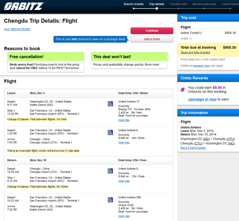239x221 pixels.
Task: Click United Airlines 9 flight logo
Action: (110, 132)
